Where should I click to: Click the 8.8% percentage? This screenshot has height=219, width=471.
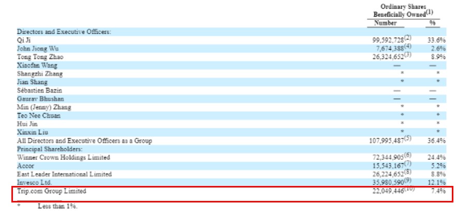439,174
